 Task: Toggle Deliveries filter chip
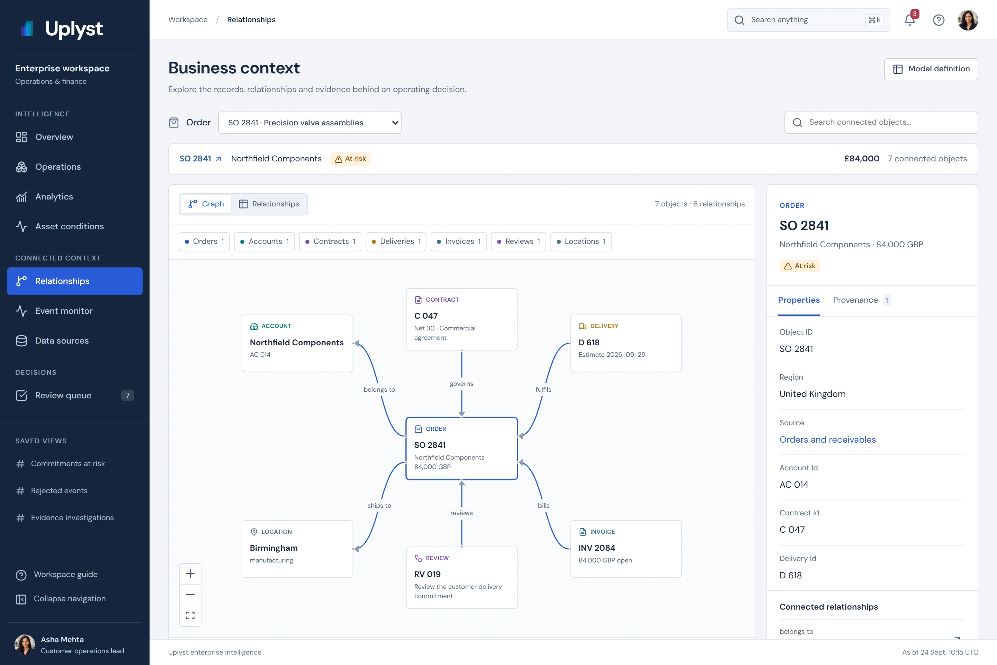pos(396,242)
